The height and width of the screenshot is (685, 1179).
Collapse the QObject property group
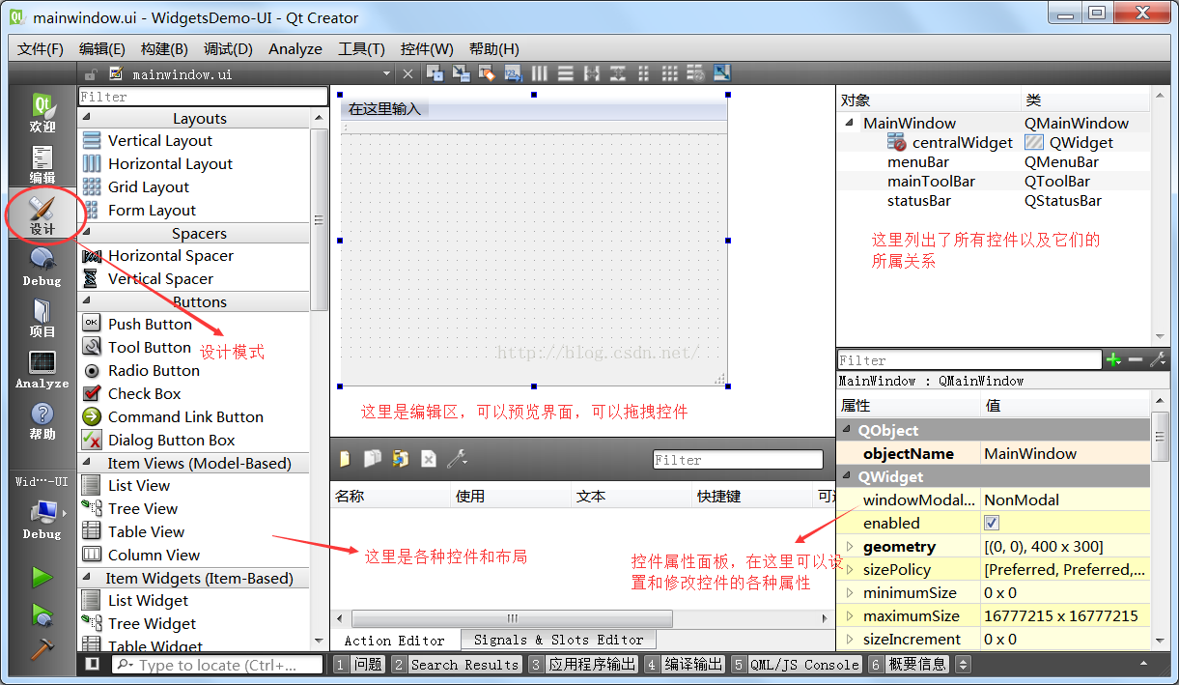847,430
